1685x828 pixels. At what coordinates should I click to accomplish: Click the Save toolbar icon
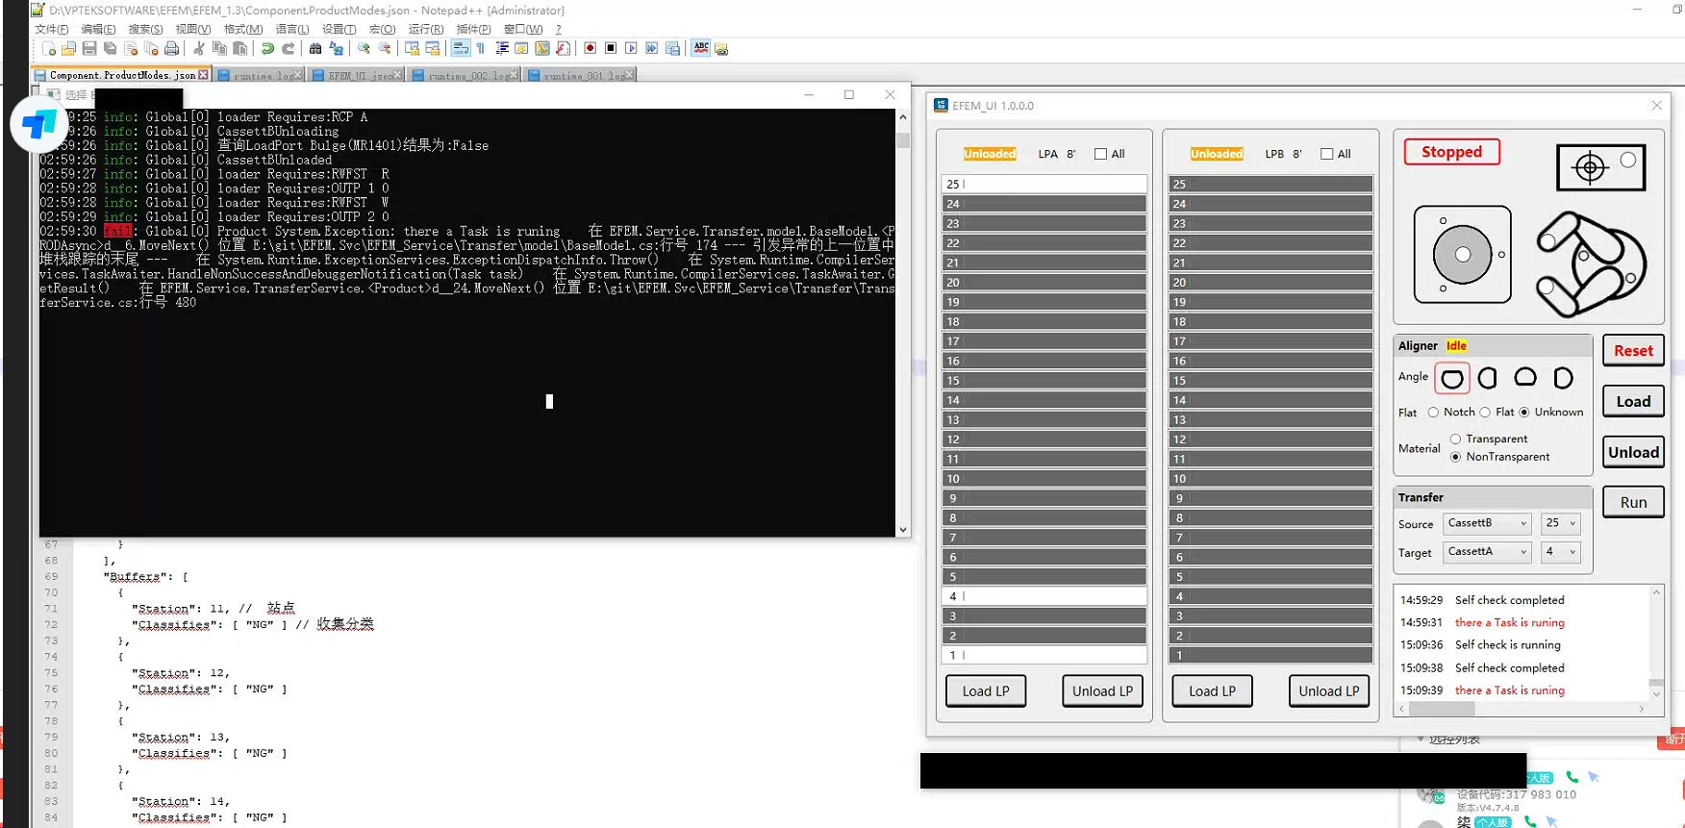[x=89, y=48]
